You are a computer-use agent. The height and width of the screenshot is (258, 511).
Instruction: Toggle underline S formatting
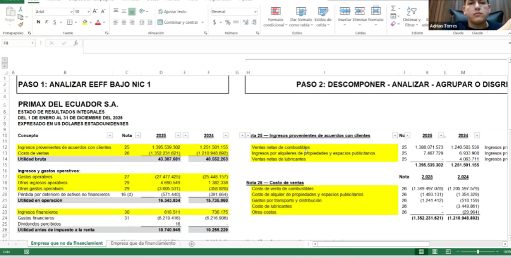pos(55,22)
